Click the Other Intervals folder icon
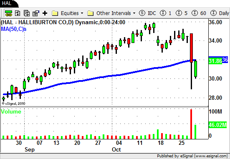 point(90,13)
